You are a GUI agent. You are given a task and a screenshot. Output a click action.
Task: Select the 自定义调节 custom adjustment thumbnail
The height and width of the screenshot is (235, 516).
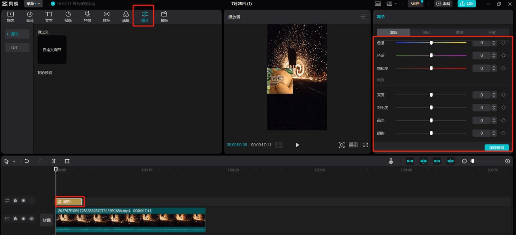52,50
